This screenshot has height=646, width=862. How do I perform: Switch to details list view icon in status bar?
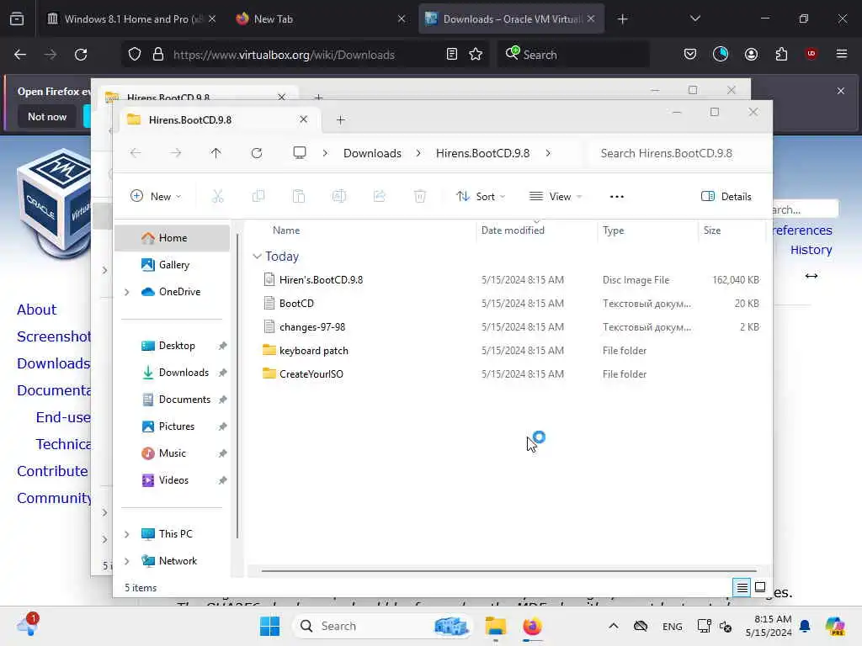tap(742, 588)
